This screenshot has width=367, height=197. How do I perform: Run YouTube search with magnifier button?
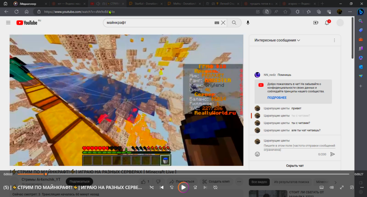point(234,23)
